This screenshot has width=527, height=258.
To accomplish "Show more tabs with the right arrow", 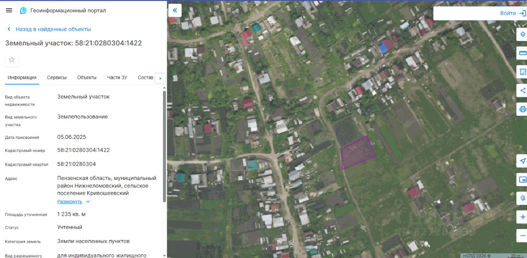I will [160, 78].
